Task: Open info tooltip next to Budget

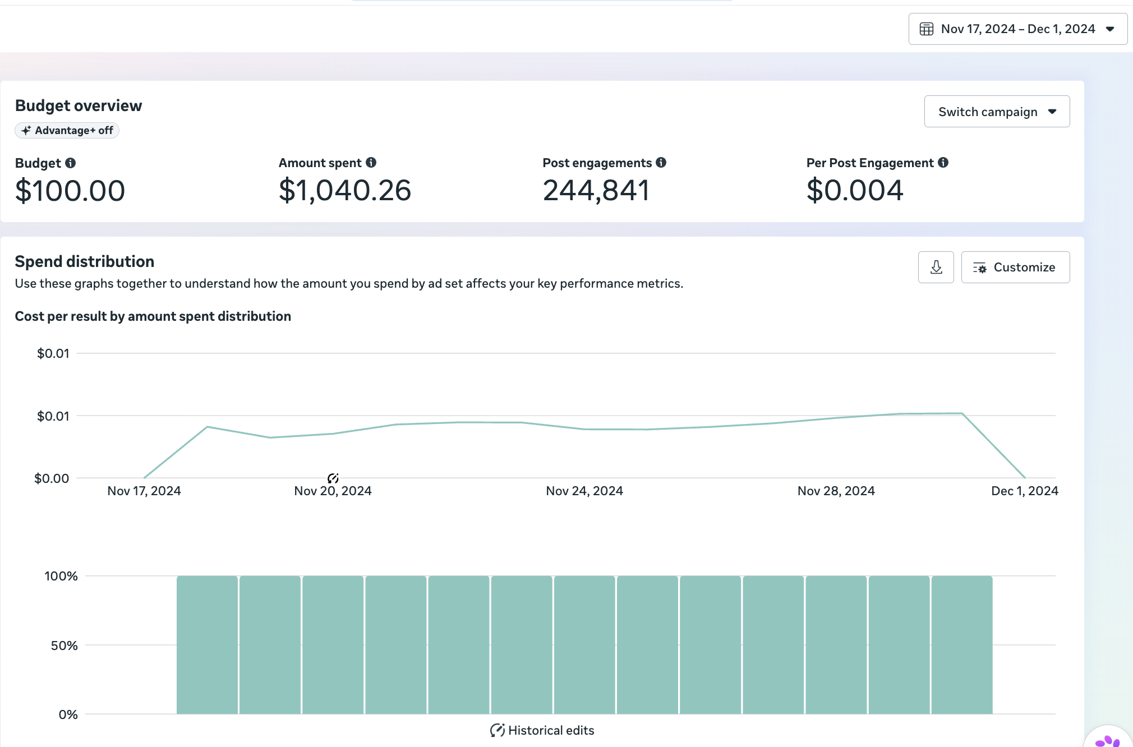Action: 70,163
